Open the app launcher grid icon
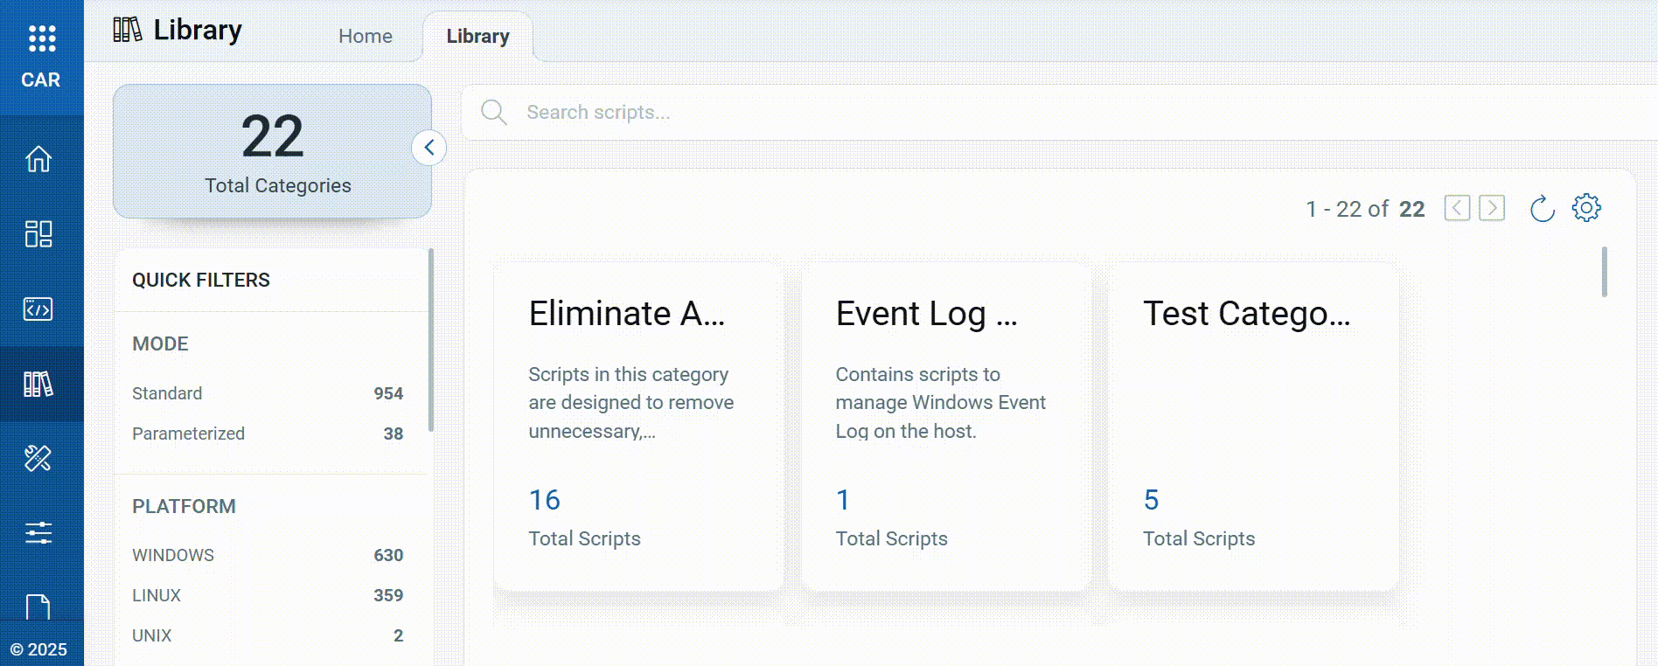 tap(41, 38)
